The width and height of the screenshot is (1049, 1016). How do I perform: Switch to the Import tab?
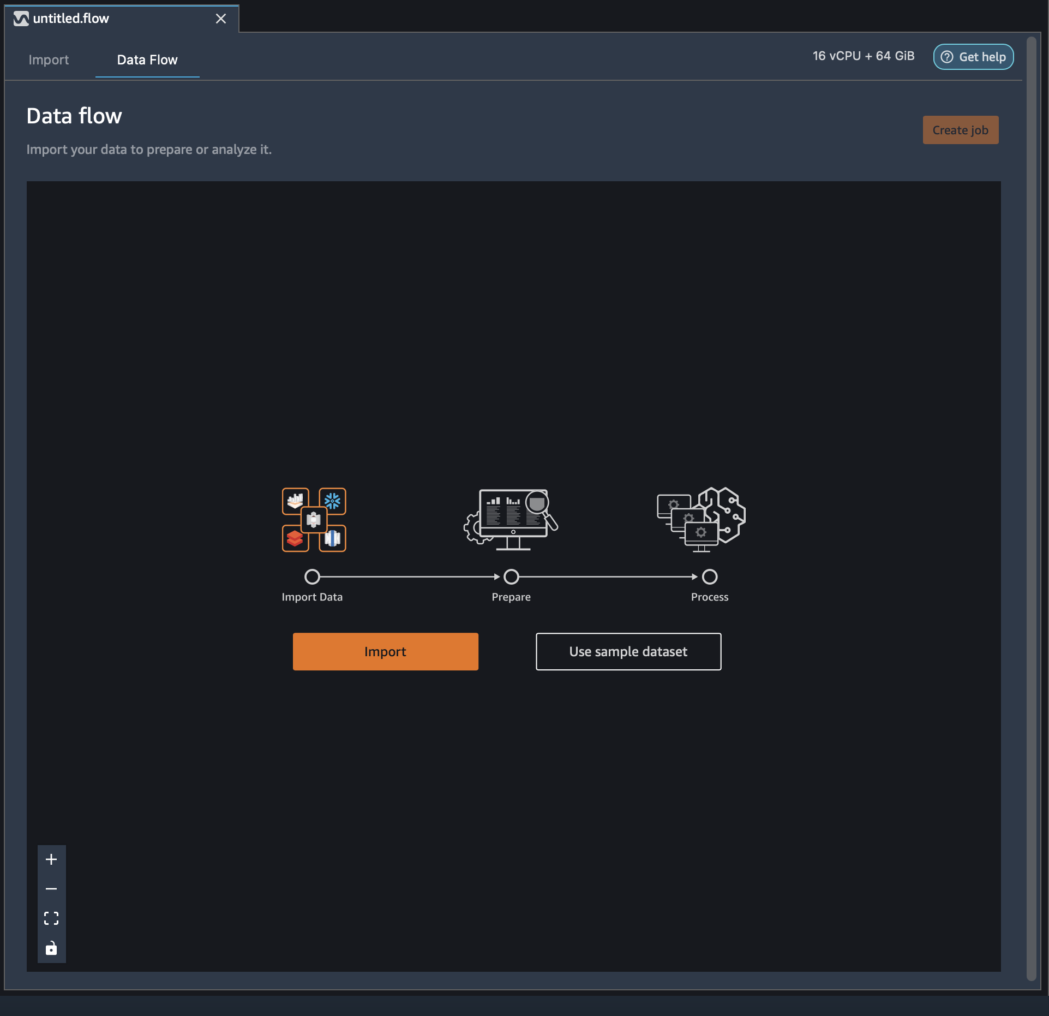pos(49,60)
